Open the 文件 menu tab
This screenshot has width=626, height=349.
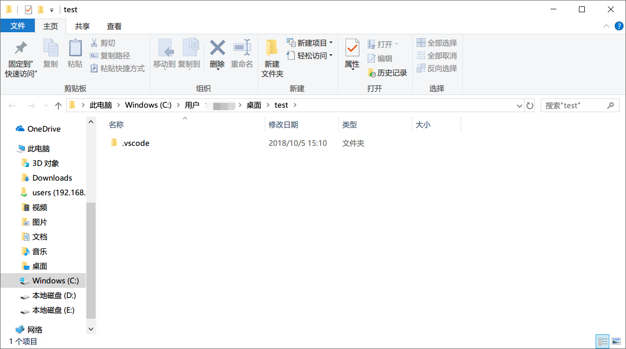tap(18, 26)
